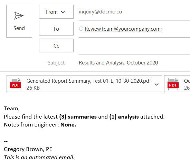The image size is (190, 162).
Task: Click the second attachment's PDF icon
Action: [x=173, y=84]
